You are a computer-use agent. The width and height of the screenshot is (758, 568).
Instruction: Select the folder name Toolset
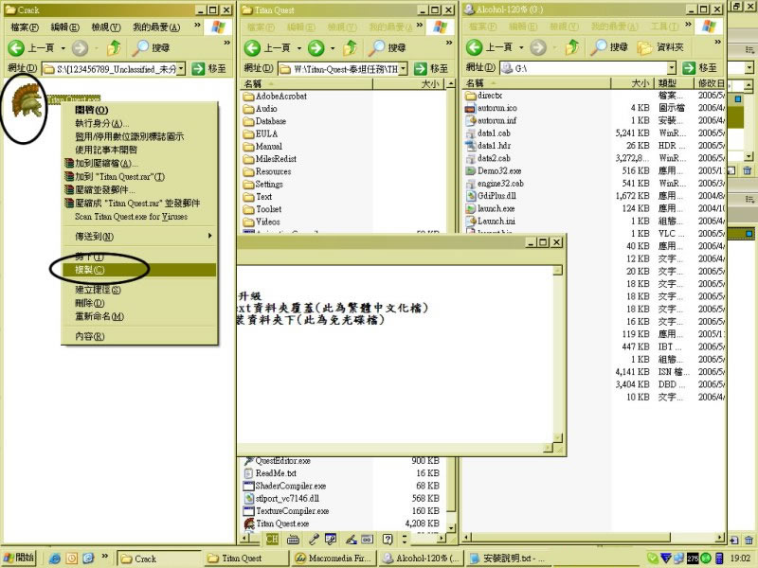[x=269, y=209]
